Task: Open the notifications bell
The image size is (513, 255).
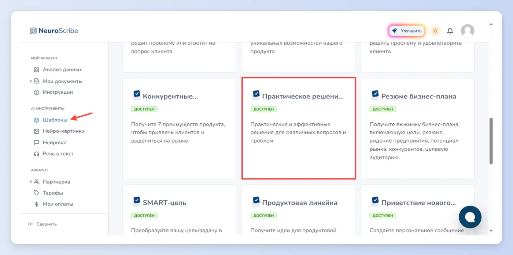Action: pyautogui.click(x=450, y=31)
